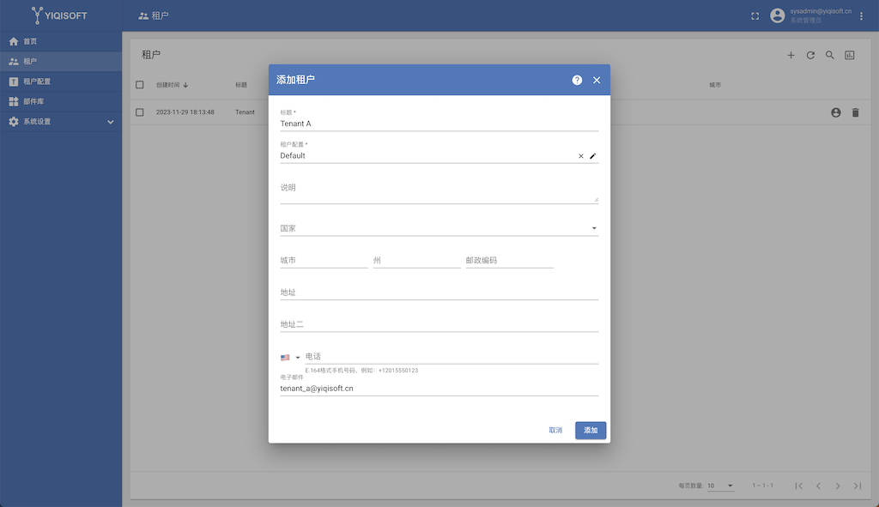The height and width of the screenshot is (507, 879).
Task: Select all tenants header checkbox
Action: click(x=140, y=85)
